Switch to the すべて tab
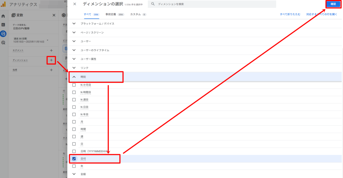The image size is (343, 178). click(x=91, y=14)
